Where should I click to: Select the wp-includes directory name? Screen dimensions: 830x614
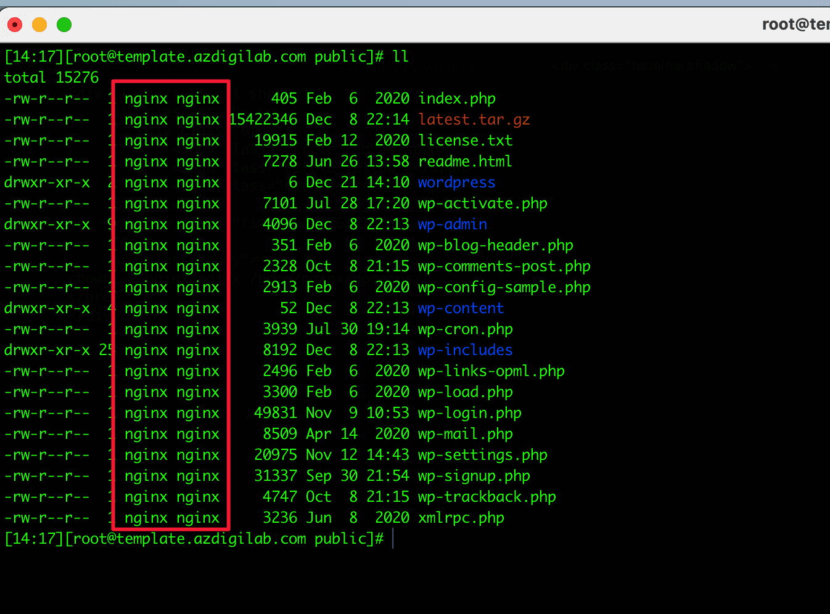pos(465,350)
